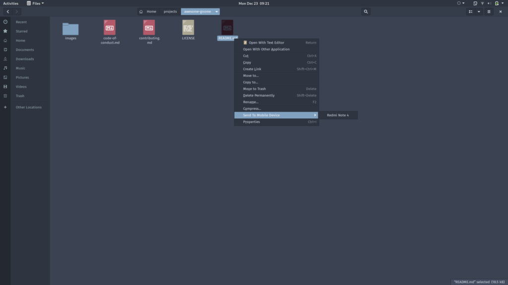Open Other Locations in the sidebar

28,107
